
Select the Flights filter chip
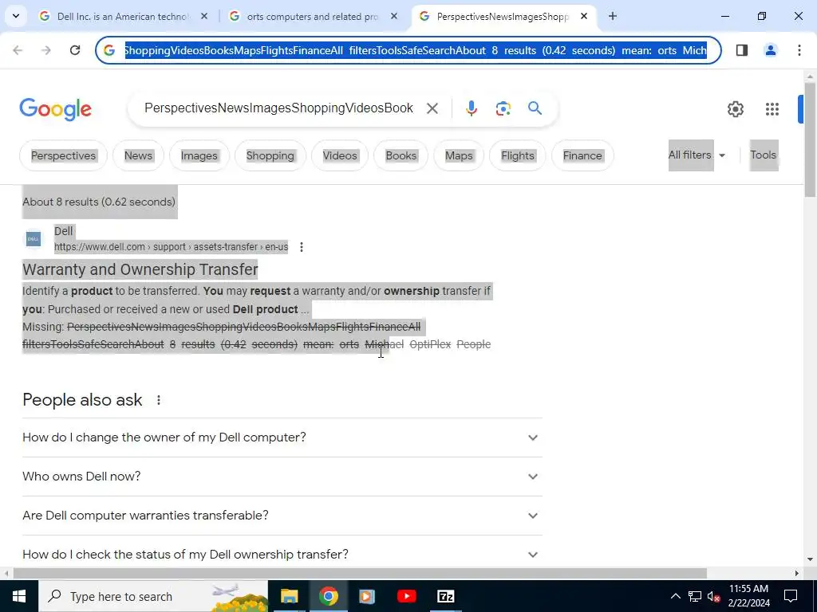point(517,155)
